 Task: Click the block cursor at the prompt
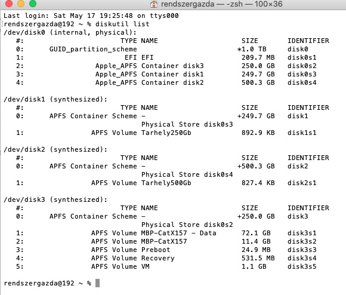tap(97, 283)
